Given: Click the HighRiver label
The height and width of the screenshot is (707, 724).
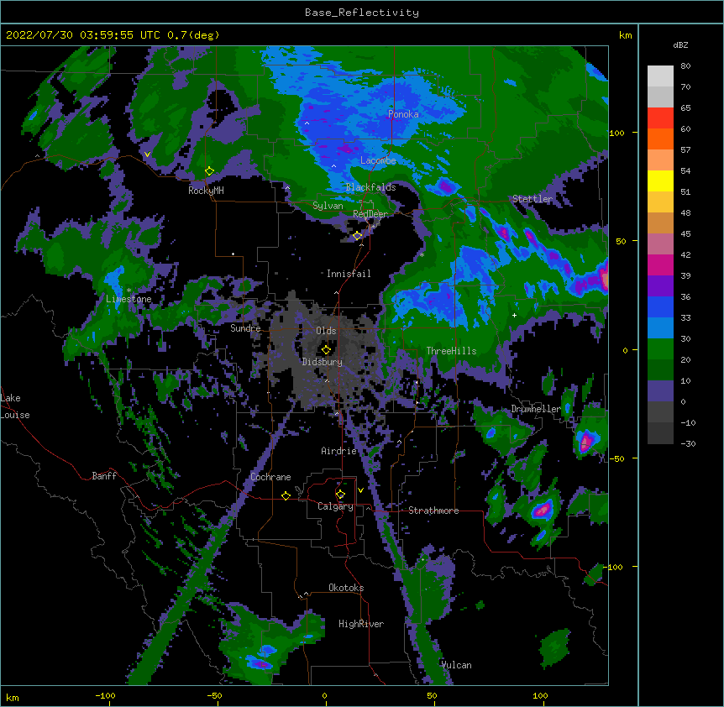Looking at the screenshot, I should (361, 624).
